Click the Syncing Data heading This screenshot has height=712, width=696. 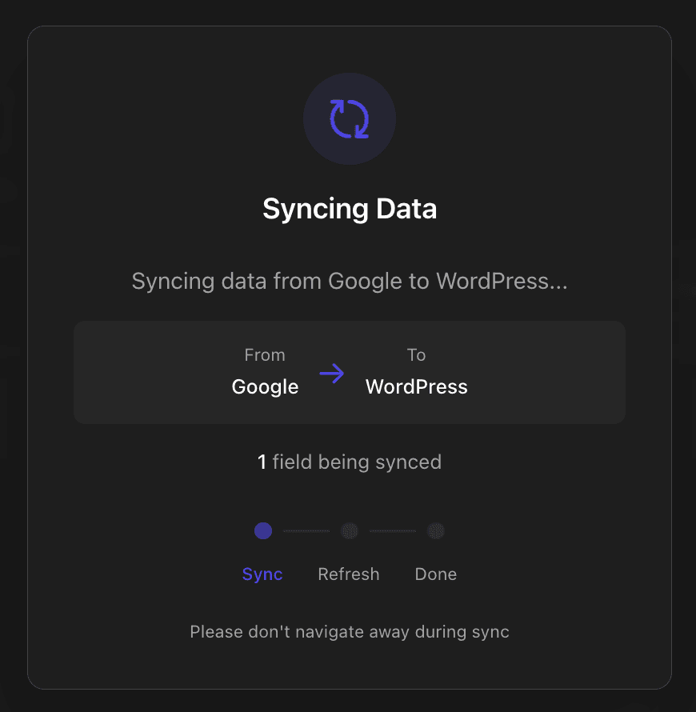[x=350, y=208]
